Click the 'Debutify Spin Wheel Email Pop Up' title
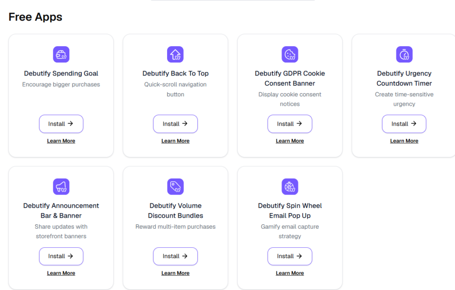455x290 pixels. [290, 211]
